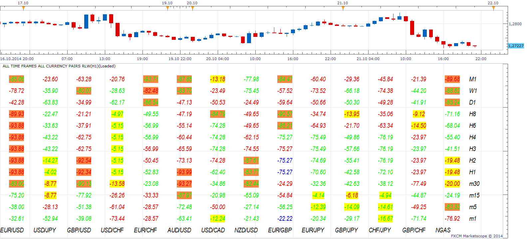527x239 pixels.
Task: Click the NGAS column label
Action: click(443, 230)
